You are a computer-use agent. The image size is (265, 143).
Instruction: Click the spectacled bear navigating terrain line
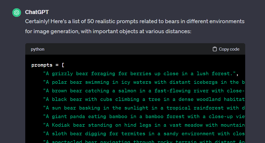(144, 142)
